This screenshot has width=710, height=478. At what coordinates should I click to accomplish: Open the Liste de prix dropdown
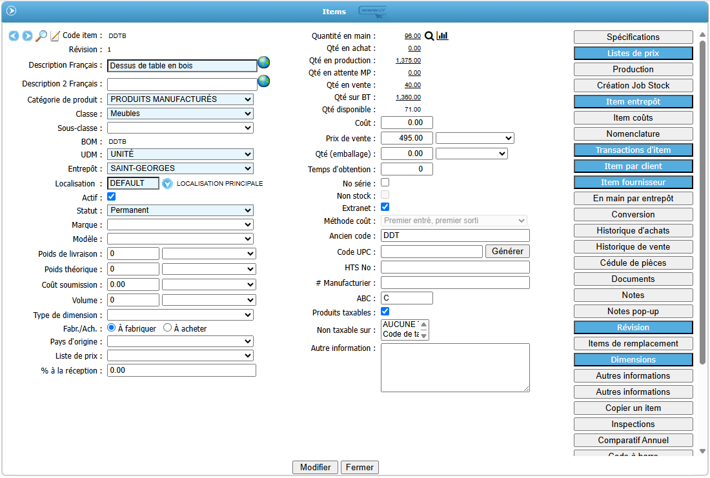click(x=180, y=356)
